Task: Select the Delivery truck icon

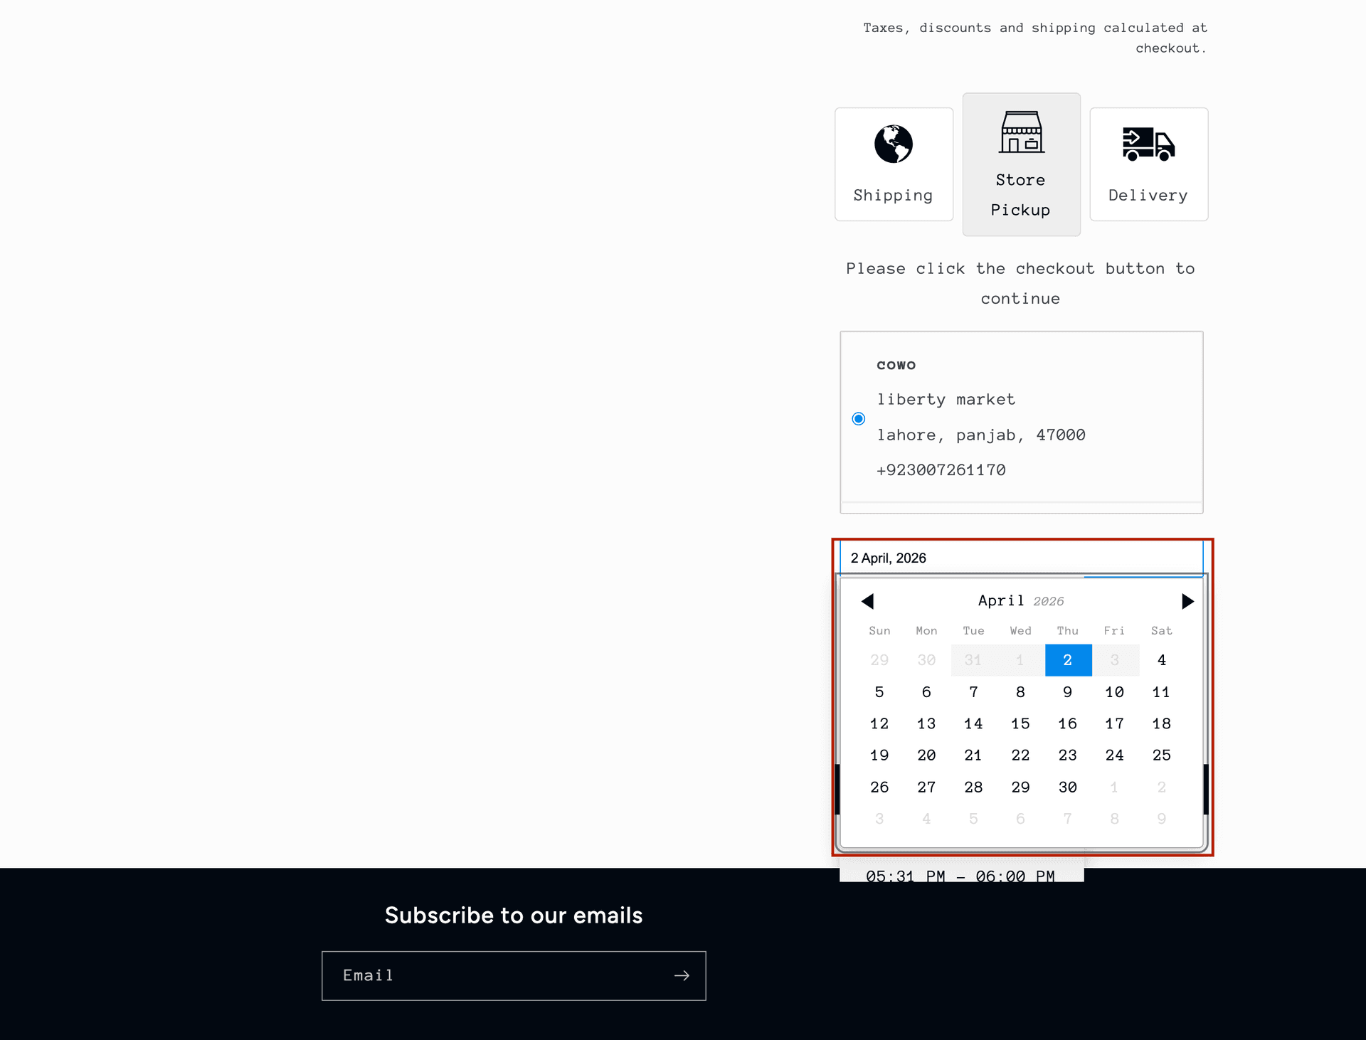Action: [x=1148, y=144]
